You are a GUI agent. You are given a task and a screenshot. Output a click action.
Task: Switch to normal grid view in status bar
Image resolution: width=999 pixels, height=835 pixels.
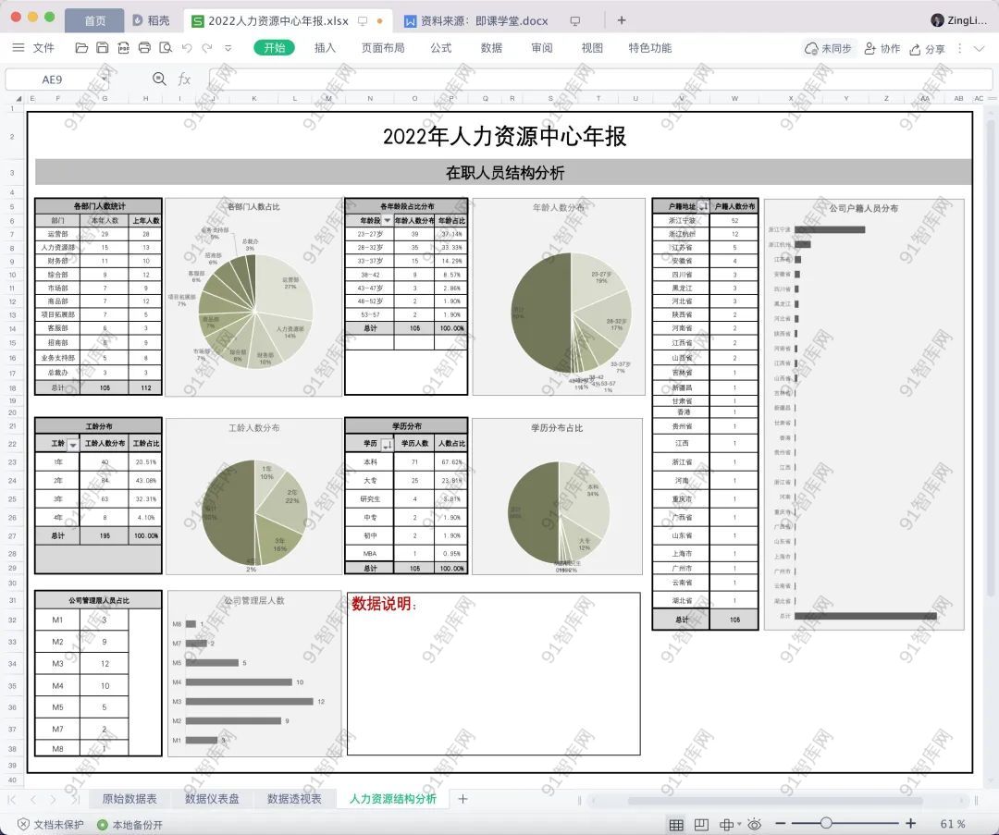pyautogui.click(x=676, y=824)
